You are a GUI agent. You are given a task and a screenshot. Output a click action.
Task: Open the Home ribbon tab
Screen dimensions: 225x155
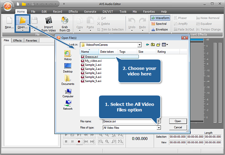click(21, 12)
